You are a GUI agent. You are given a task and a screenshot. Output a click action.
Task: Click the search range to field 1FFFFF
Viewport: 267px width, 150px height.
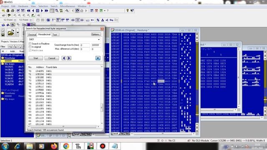point(96,45)
